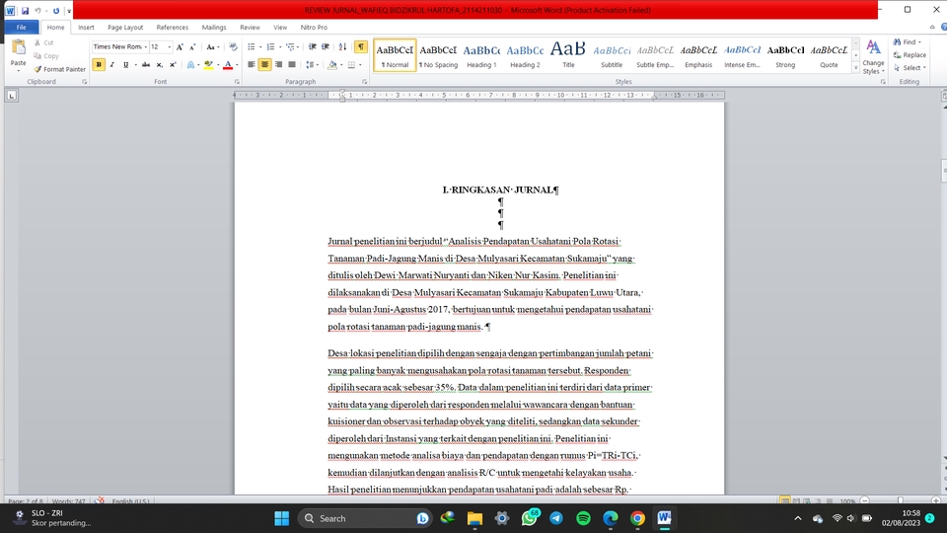Click Select in Editing group

pyautogui.click(x=910, y=68)
